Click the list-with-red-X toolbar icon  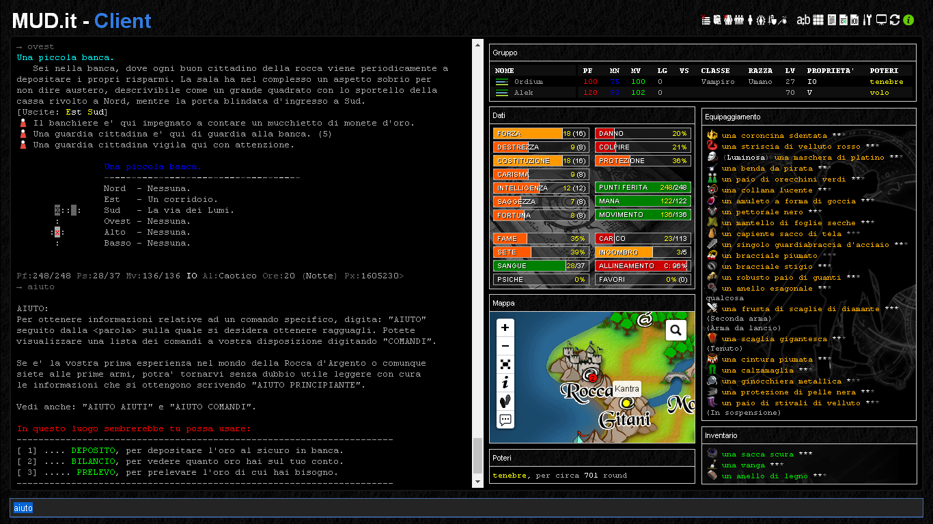(x=706, y=20)
